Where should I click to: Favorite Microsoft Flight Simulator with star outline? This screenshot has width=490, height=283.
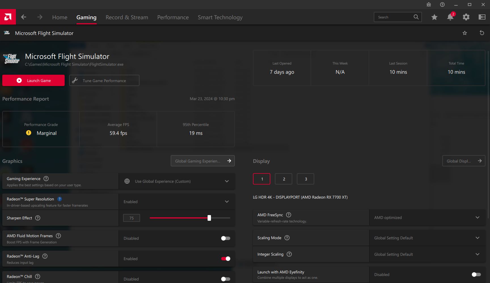tap(465, 33)
